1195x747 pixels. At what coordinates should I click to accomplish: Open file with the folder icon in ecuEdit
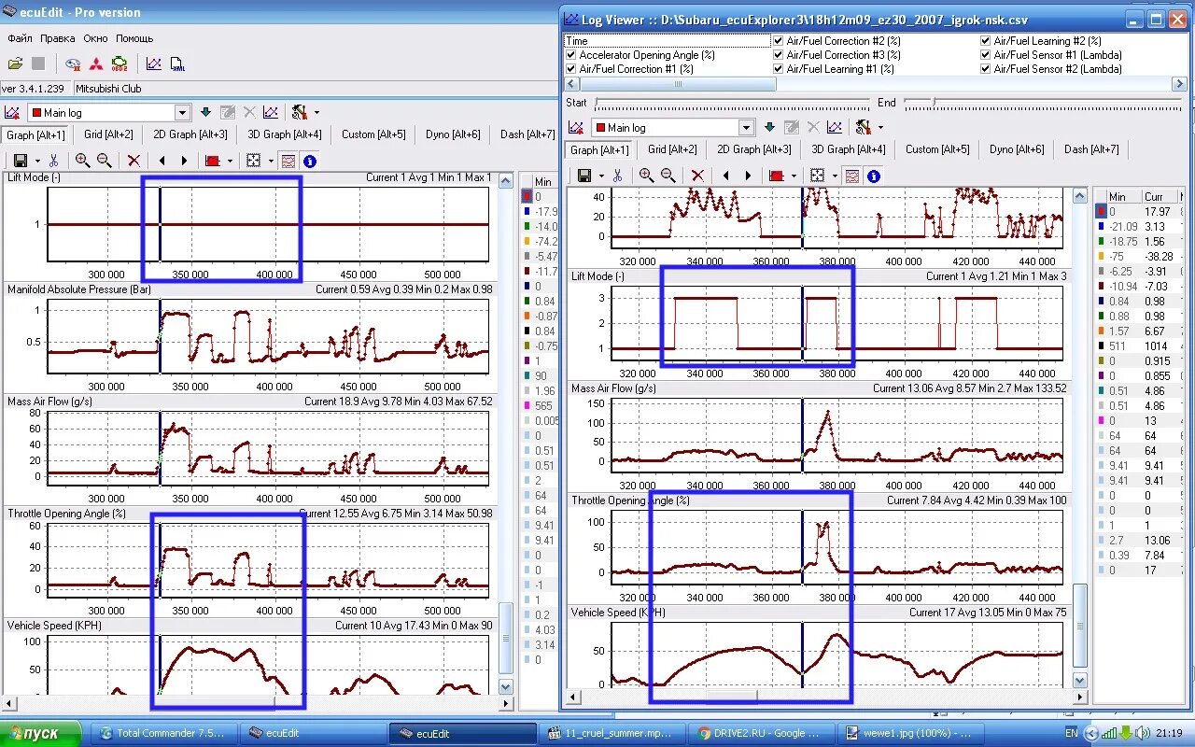pyautogui.click(x=15, y=63)
